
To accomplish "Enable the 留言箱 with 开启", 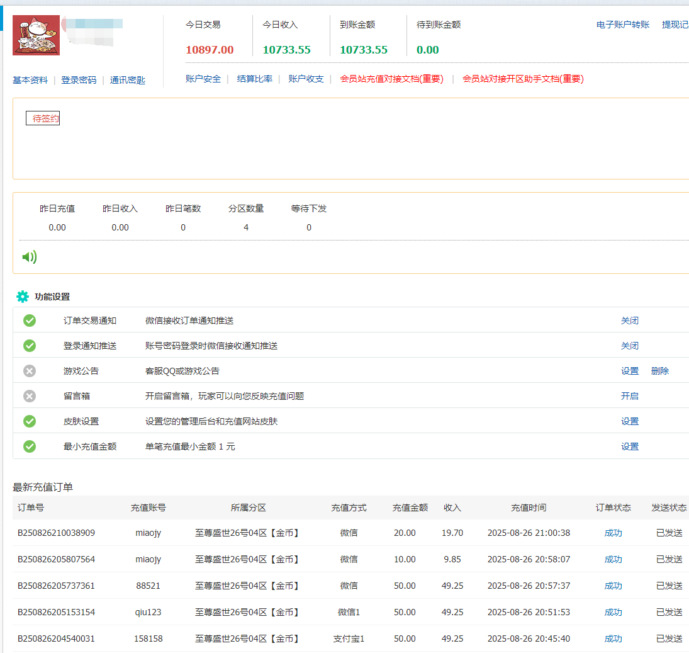I will click(629, 396).
